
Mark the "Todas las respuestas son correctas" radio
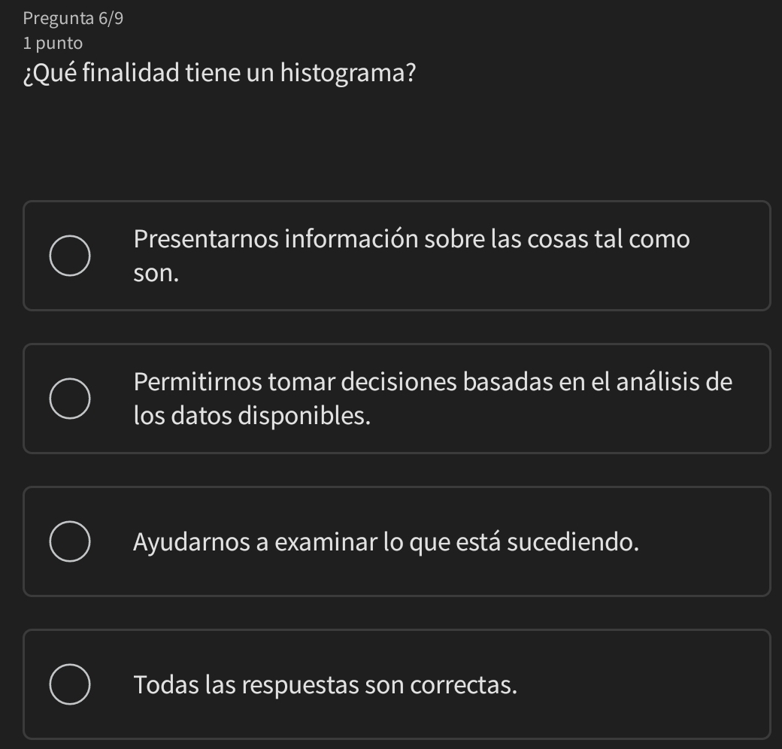[71, 684]
